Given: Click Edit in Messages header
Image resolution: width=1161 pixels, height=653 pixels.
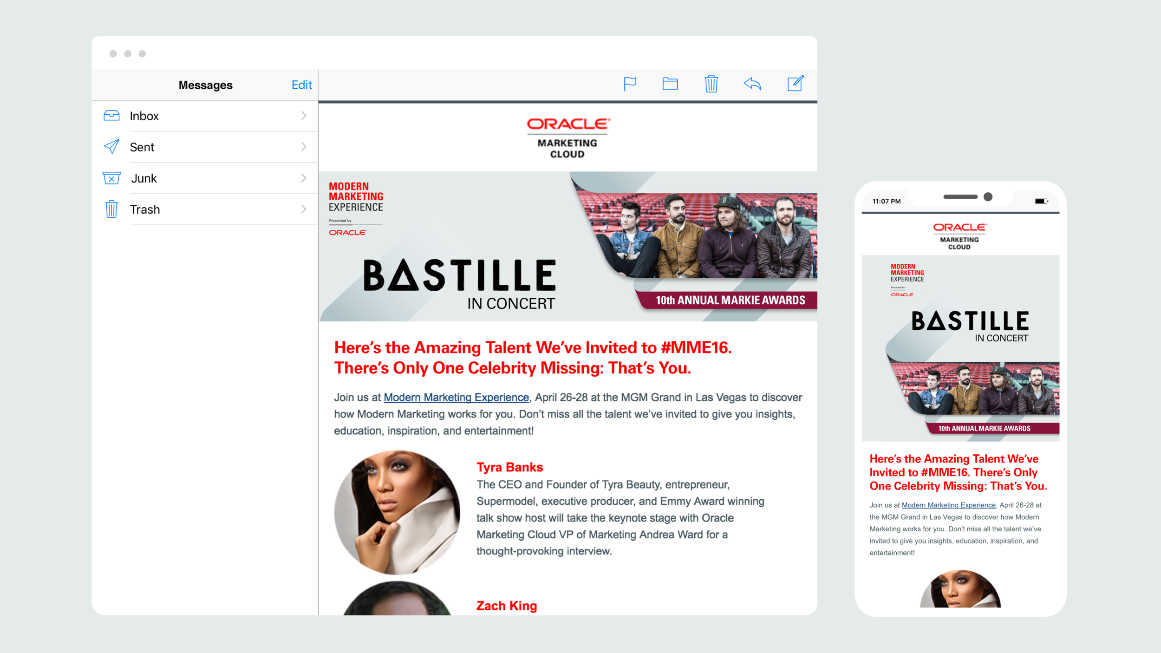Looking at the screenshot, I should click(x=301, y=85).
